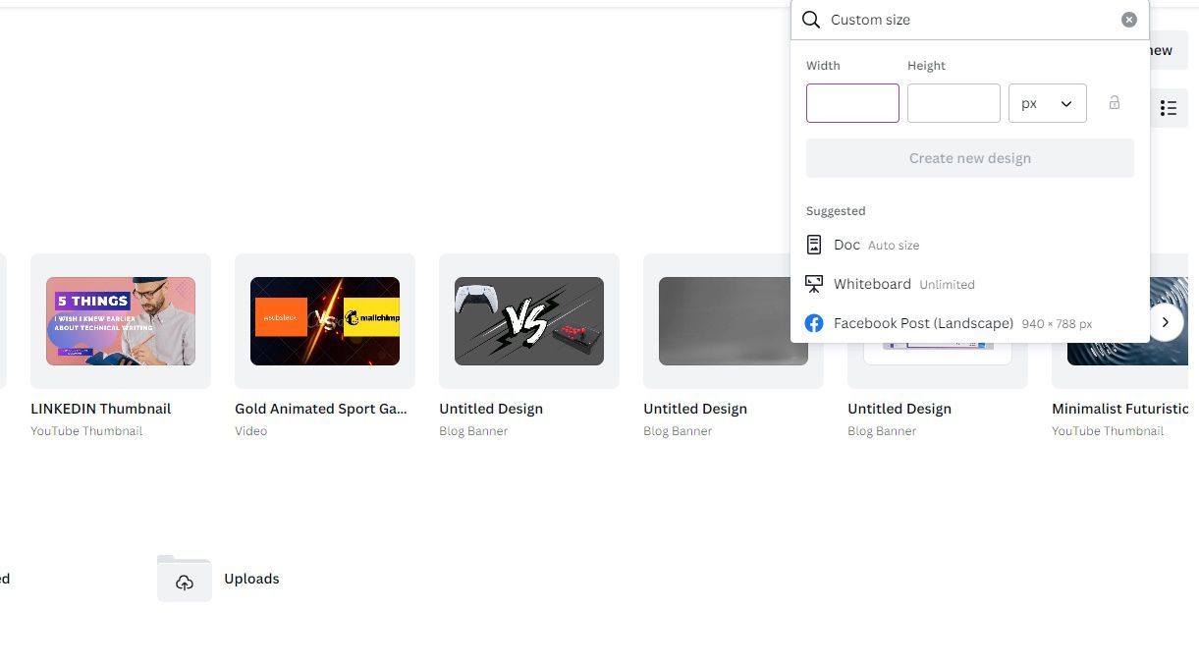
Task: Click inside the Height input field
Action: click(953, 102)
